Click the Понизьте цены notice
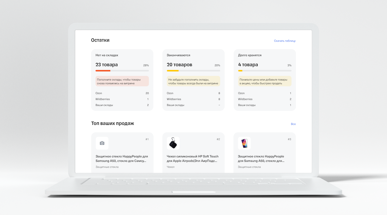Viewport: 387px width, 215px height. click(x=264, y=81)
